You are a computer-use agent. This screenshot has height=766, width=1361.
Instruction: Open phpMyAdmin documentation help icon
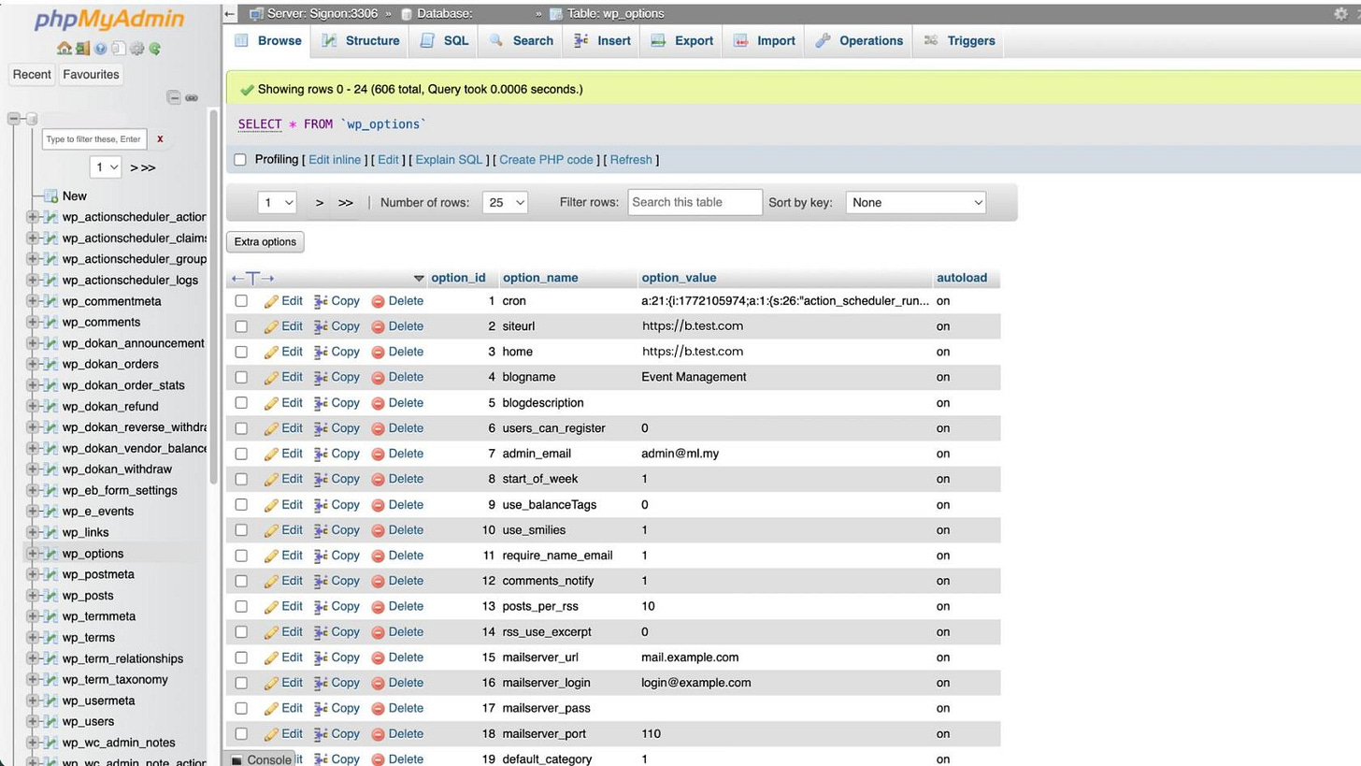[100, 48]
